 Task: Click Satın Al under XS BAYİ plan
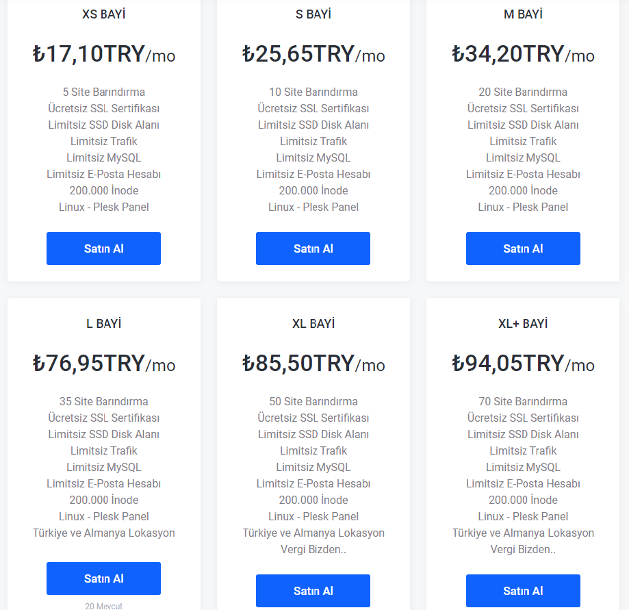(x=103, y=249)
